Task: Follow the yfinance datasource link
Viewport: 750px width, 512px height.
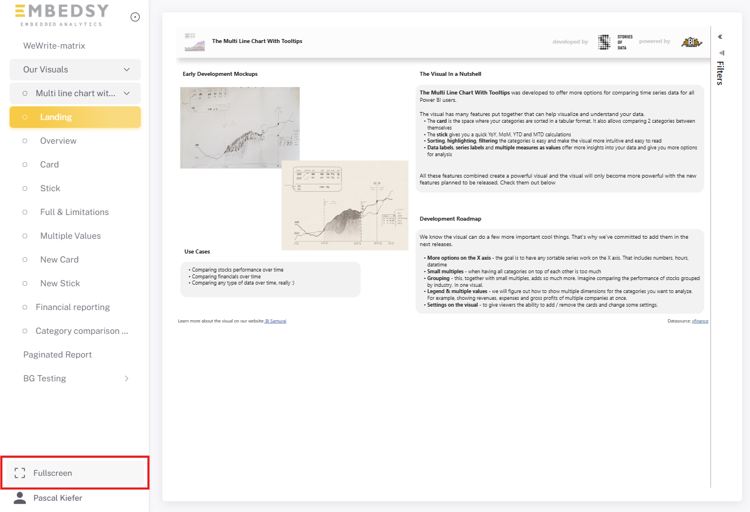Action: point(700,321)
